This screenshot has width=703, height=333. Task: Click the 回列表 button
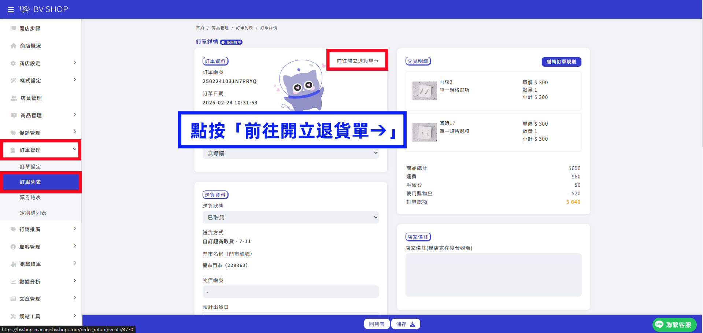[377, 324]
